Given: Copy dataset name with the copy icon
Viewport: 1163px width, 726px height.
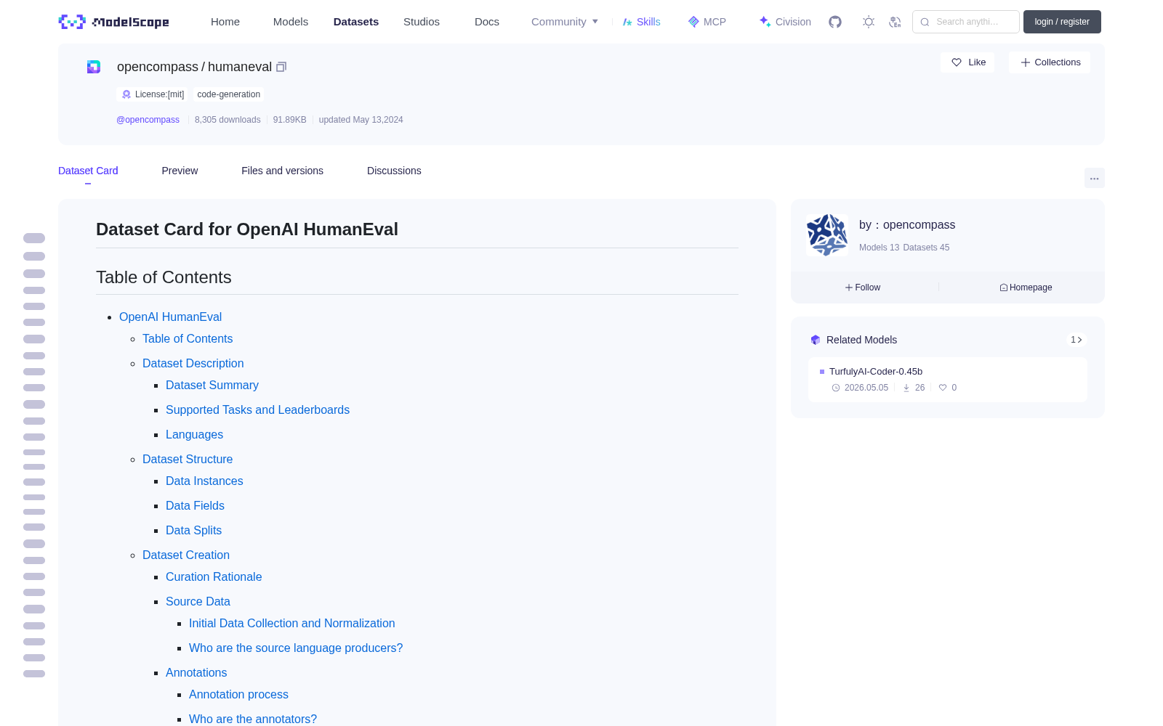Looking at the screenshot, I should [281, 67].
